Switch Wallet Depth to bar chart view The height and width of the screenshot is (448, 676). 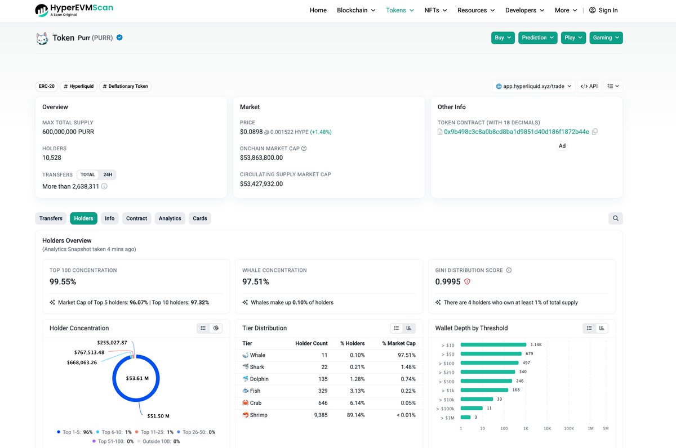(x=602, y=328)
